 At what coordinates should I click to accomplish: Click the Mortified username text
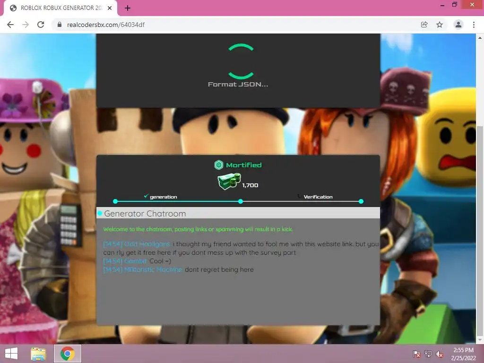[244, 165]
